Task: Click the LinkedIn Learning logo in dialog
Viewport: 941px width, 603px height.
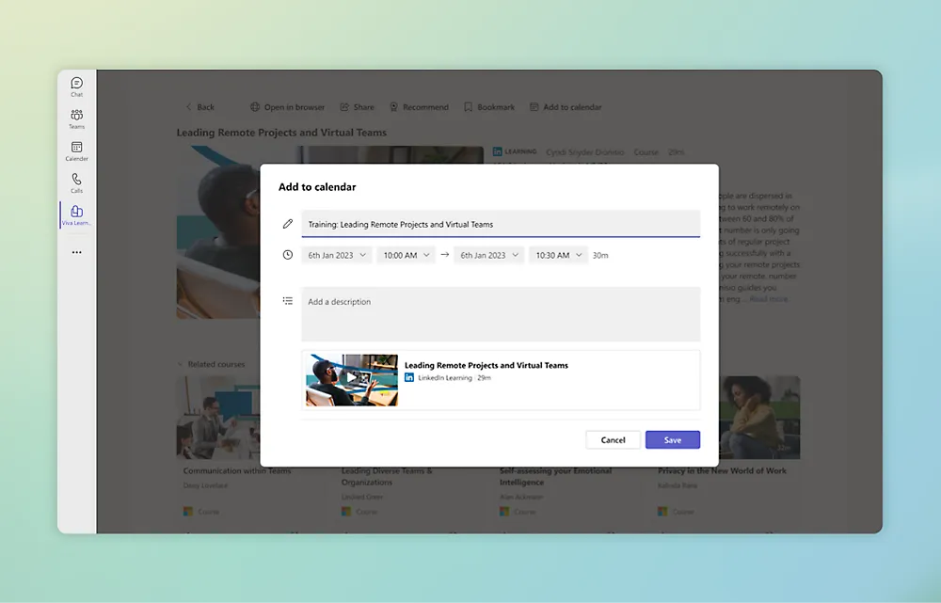Action: 409,377
